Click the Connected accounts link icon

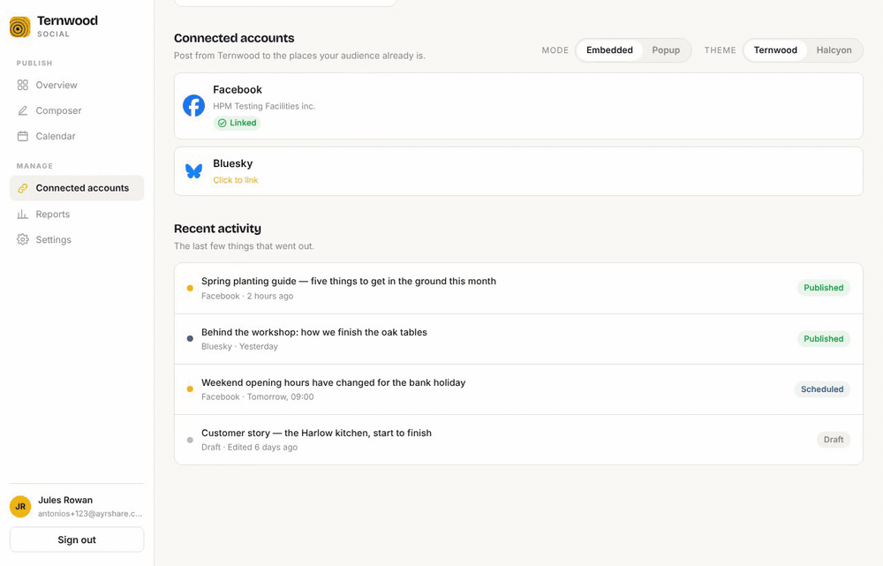(23, 188)
